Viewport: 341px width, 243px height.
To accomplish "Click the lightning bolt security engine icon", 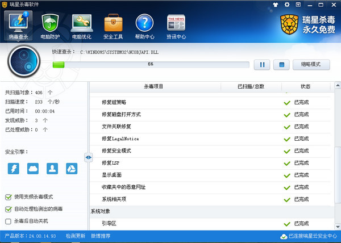I will click(14, 169).
